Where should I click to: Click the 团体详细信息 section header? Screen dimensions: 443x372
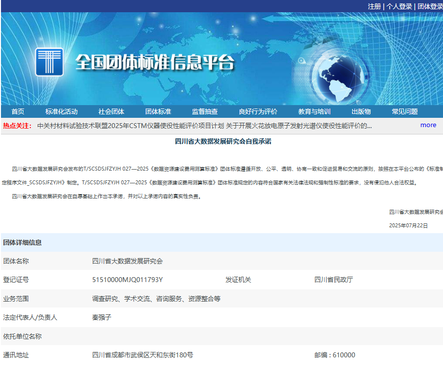(x=22, y=242)
